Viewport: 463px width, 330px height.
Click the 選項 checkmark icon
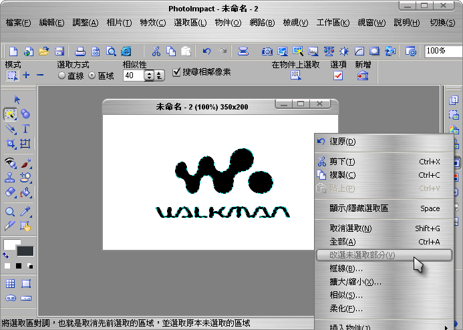(338, 75)
